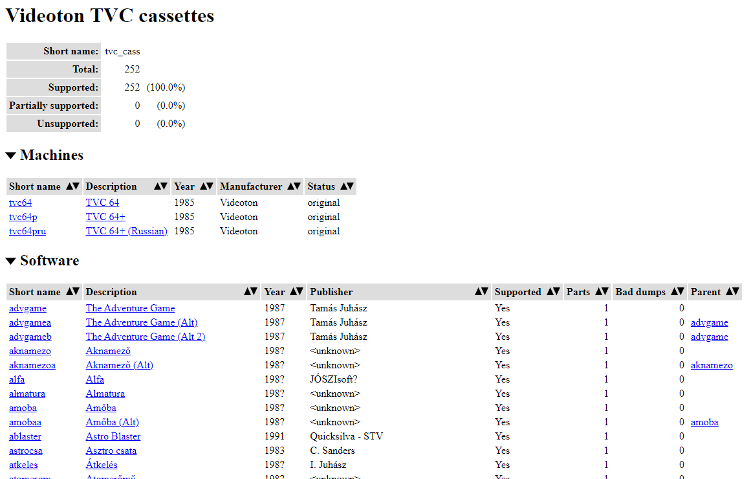
Task: Open the Almatura description link
Action: tap(105, 394)
